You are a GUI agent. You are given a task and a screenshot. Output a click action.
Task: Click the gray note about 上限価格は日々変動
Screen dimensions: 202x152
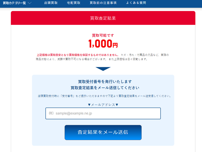(x=128, y=59)
